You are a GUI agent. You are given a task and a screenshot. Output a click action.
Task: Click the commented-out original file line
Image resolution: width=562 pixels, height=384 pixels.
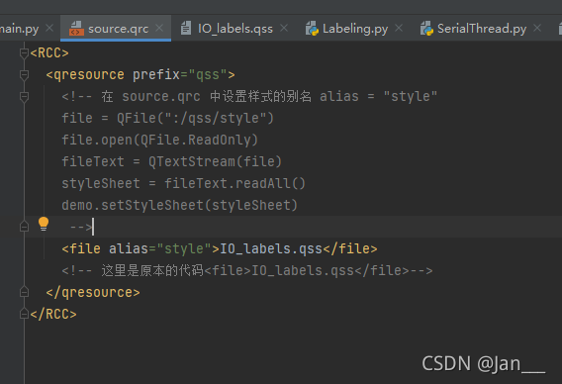tap(247, 271)
